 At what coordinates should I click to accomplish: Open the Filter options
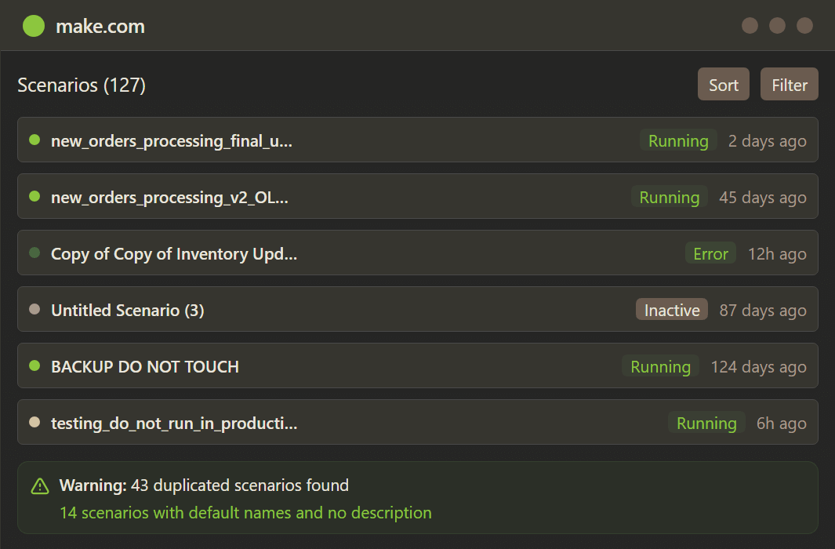pyautogui.click(x=790, y=84)
